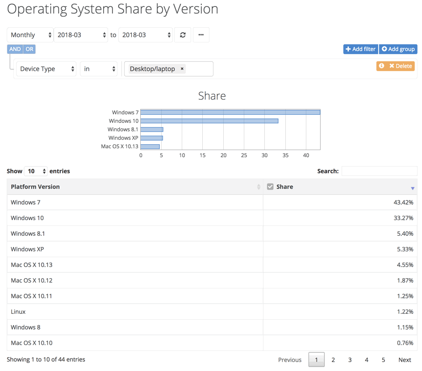This screenshot has height=371, width=422.
Task: Click Add filter button
Action: coord(360,49)
